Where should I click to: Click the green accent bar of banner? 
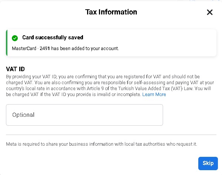click(x=7, y=43)
